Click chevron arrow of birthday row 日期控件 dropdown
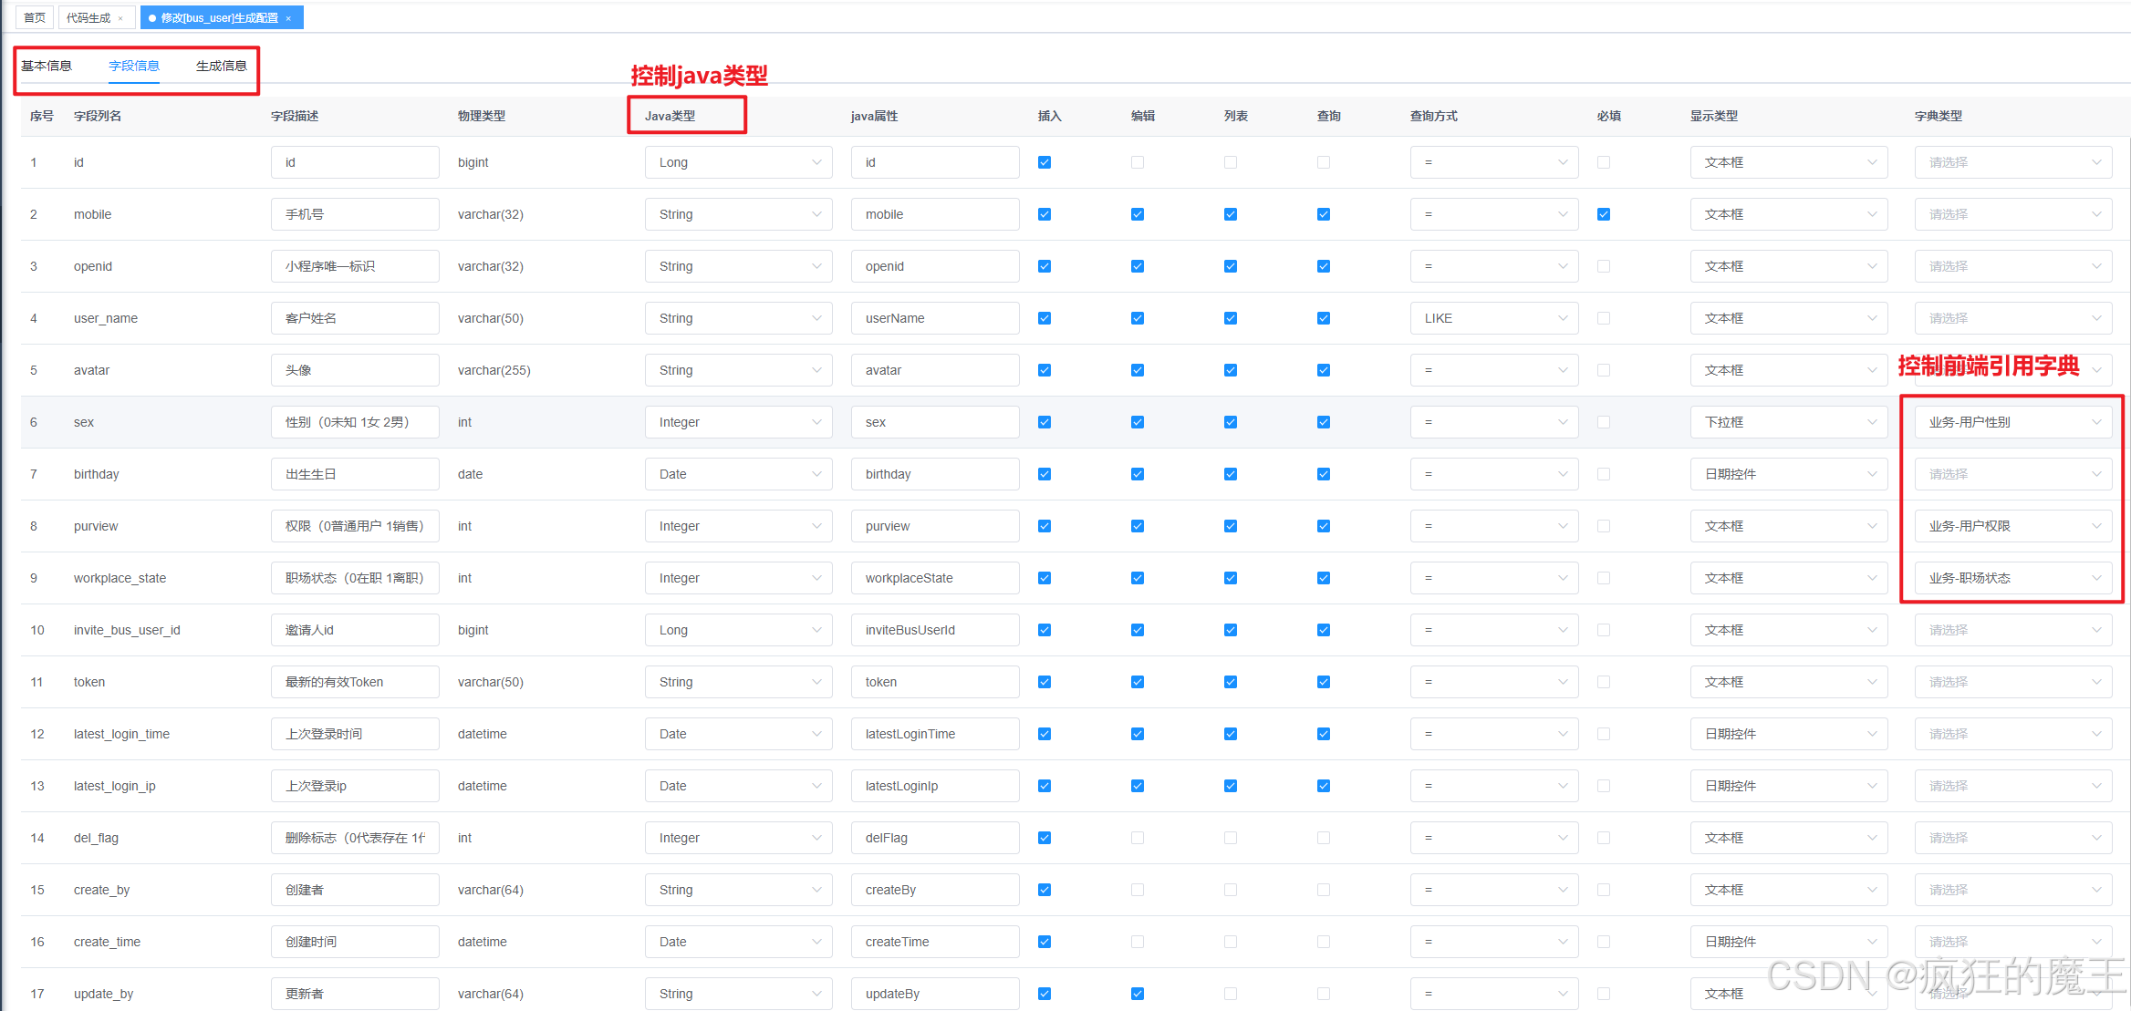Screen dimensions: 2131x1011 (1872, 474)
